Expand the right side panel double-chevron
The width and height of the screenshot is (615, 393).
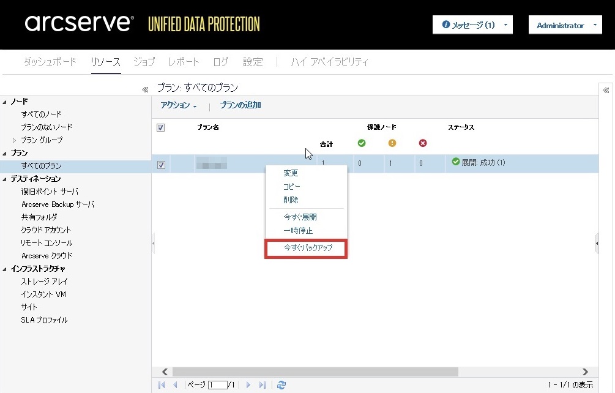coord(606,90)
